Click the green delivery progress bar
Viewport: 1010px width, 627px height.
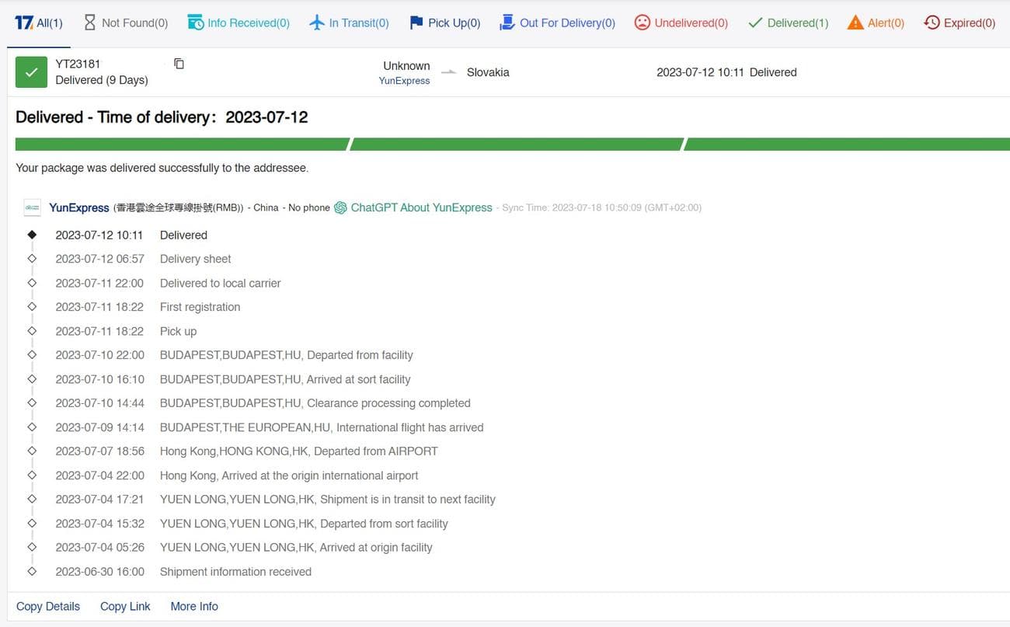tap(505, 144)
